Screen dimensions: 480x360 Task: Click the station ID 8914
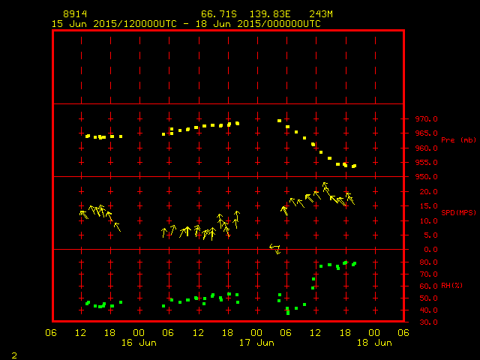pyautogui.click(x=75, y=14)
